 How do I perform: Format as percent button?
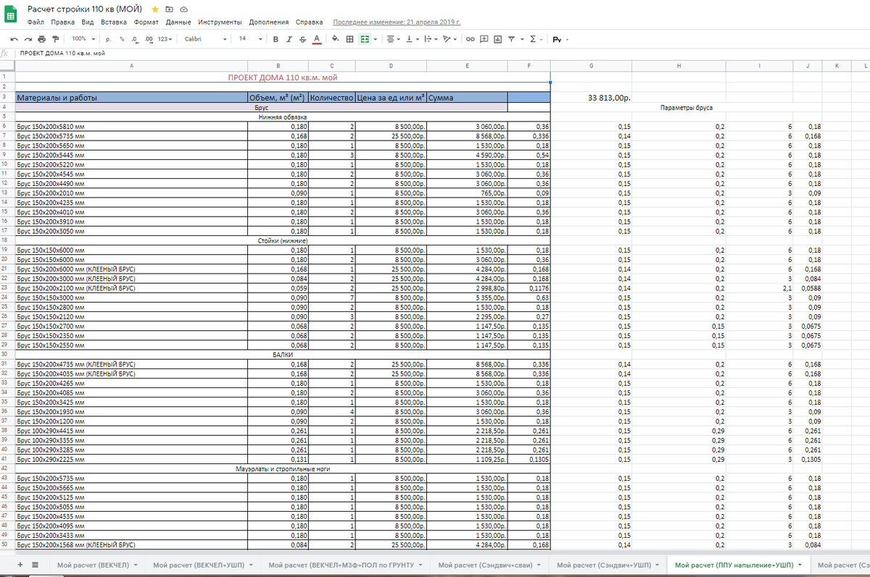(122, 39)
